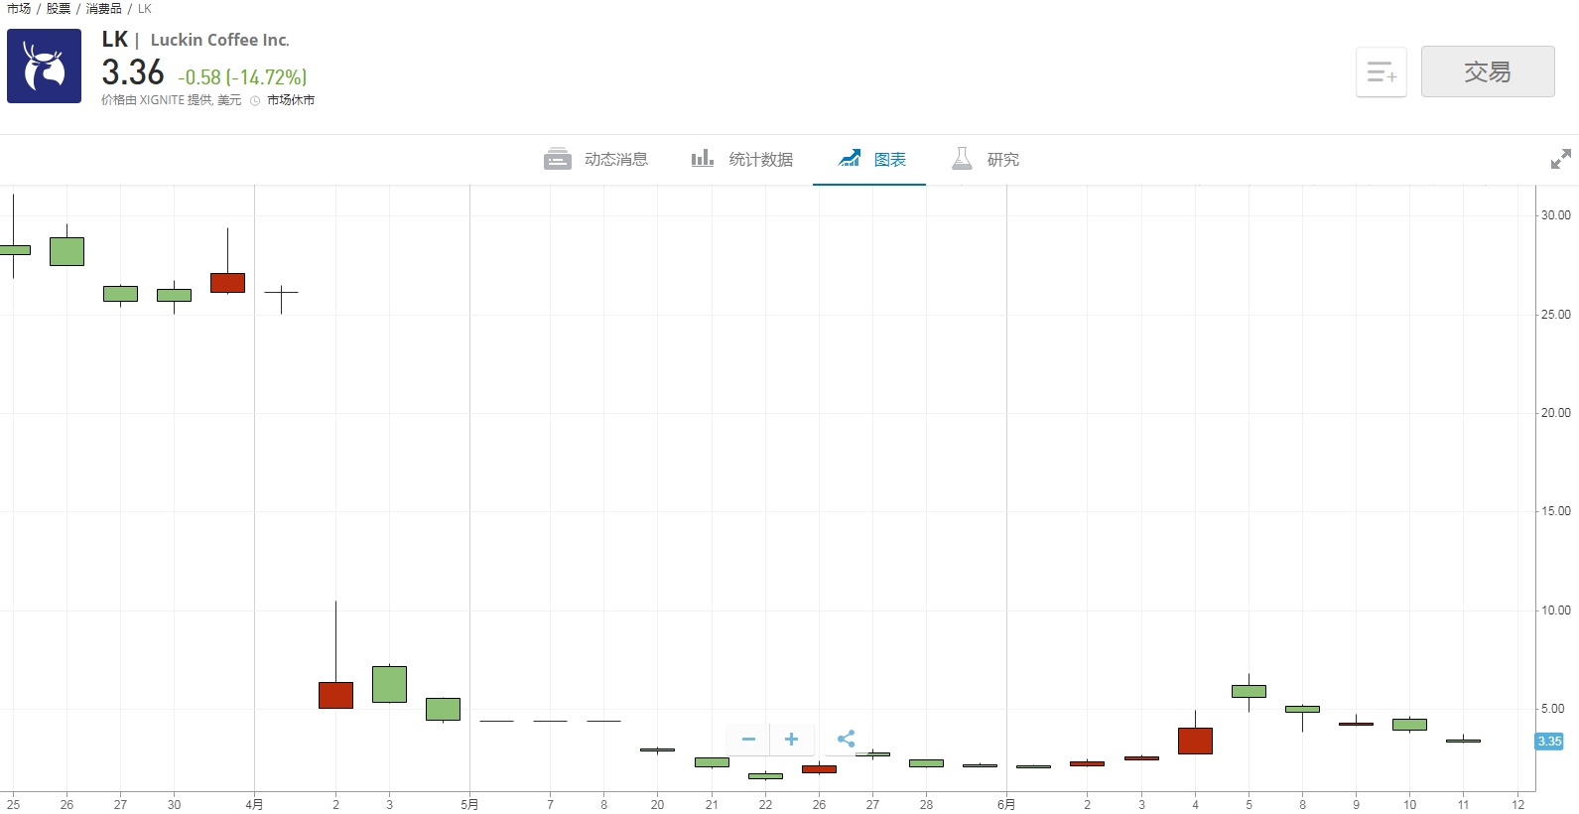The width and height of the screenshot is (1579, 814).
Task: Click the 6月 date axis label
Action: (1006, 804)
